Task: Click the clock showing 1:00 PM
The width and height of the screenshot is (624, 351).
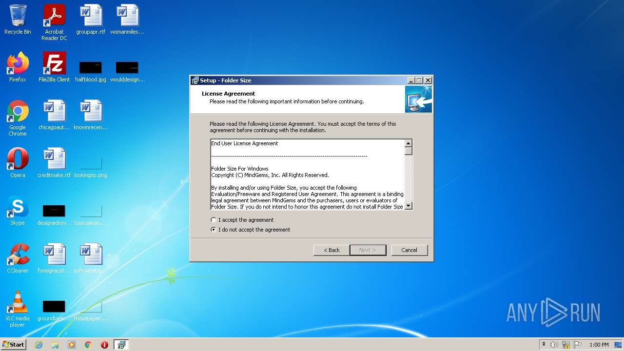Action: 599,345
